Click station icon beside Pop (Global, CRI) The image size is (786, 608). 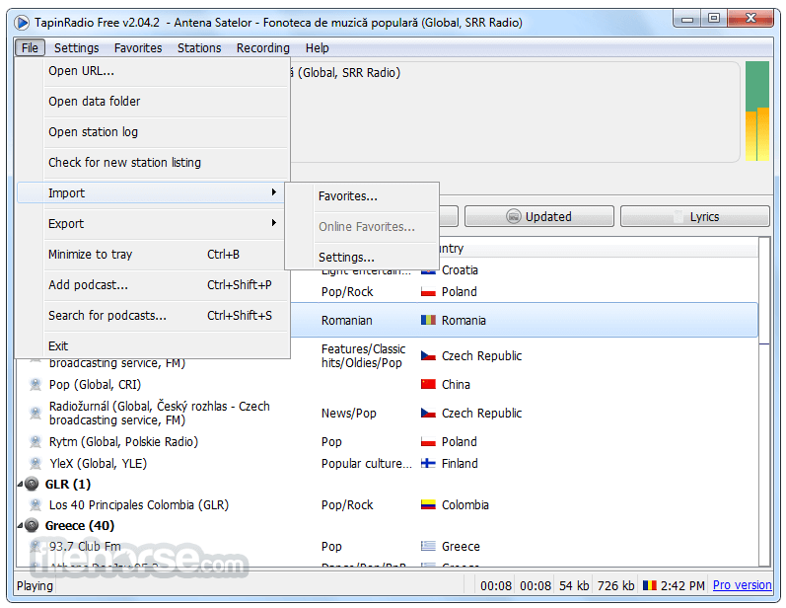pyautogui.click(x=36, y=385)
